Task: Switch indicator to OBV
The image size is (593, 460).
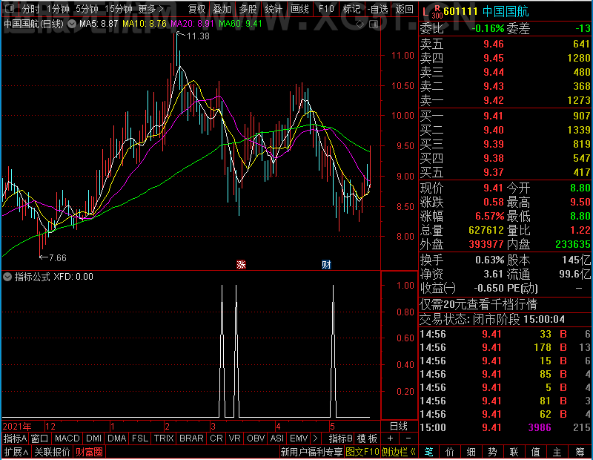Action: click(256, 438)
